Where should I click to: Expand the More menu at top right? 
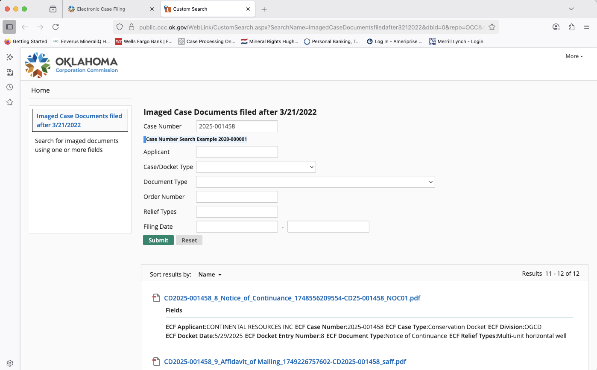coord(574,56)
